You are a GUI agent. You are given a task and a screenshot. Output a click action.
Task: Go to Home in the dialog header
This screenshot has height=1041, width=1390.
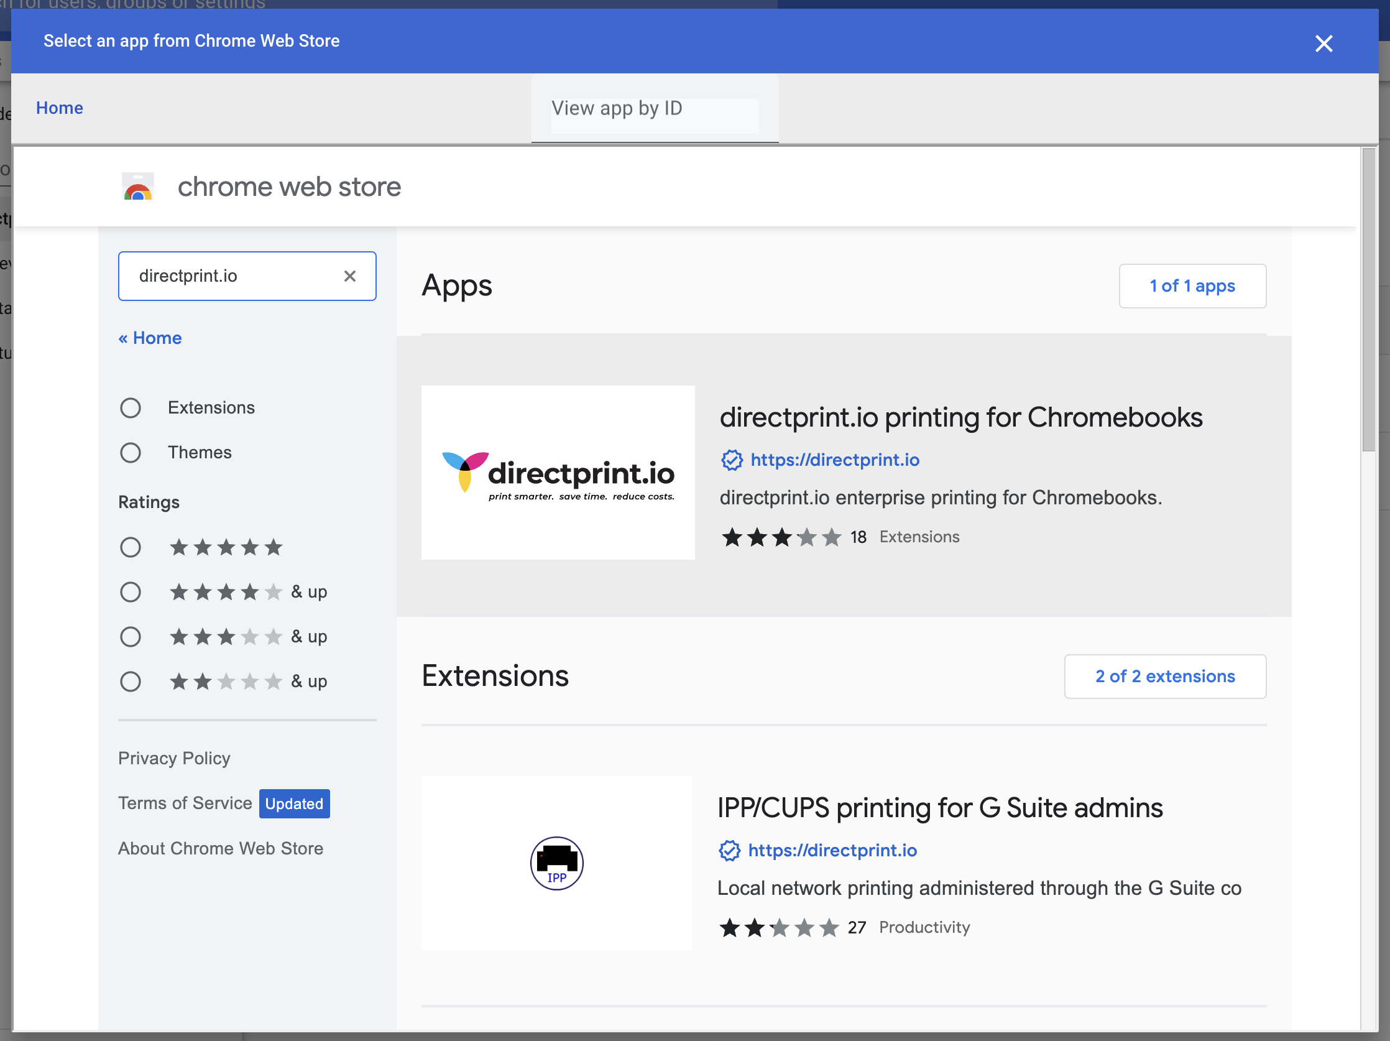click(60, 108)
